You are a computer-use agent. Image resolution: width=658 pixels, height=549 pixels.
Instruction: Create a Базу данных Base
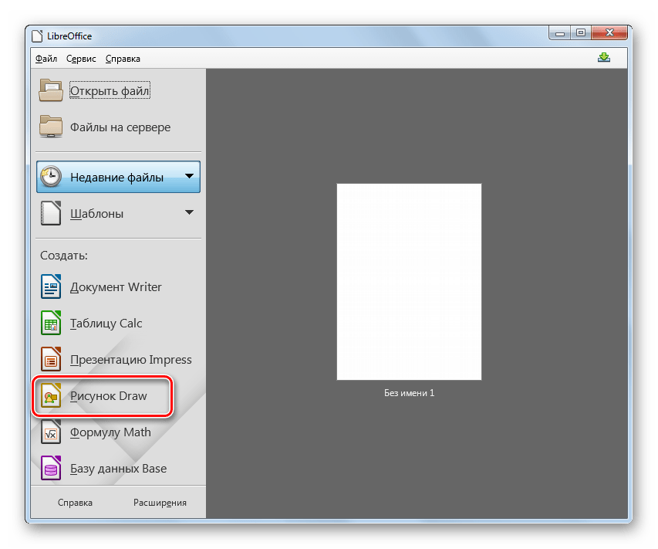click(118, 469)
